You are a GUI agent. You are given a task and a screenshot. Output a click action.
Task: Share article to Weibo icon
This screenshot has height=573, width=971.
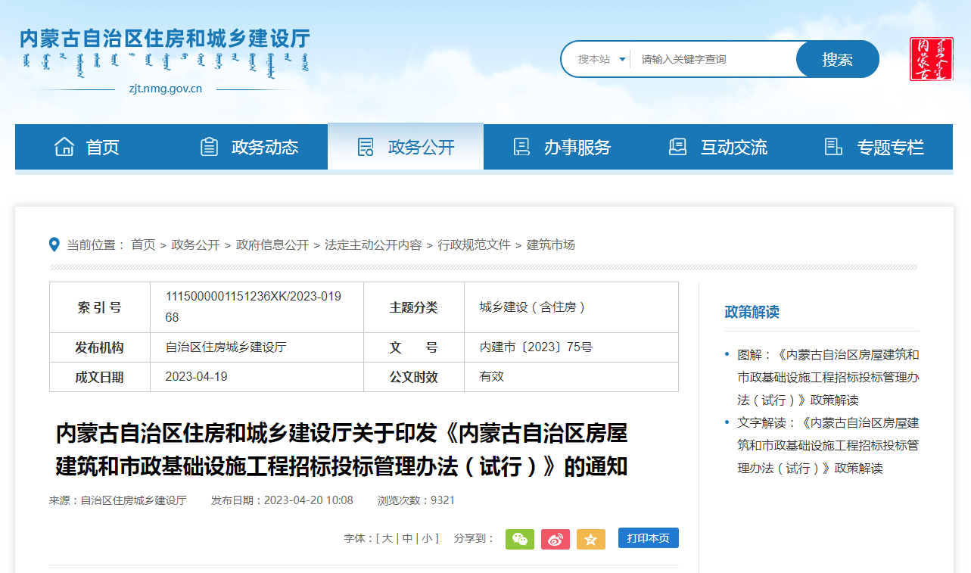(x=555, y=539)
